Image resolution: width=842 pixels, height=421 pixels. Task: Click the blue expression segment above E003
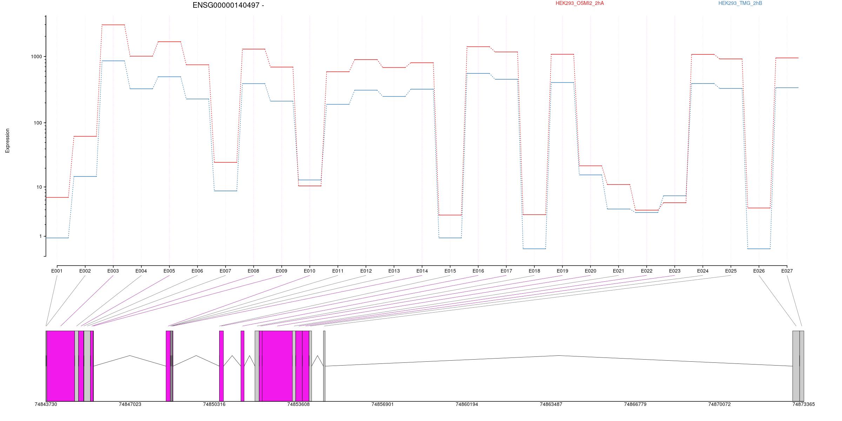point(113,61)
